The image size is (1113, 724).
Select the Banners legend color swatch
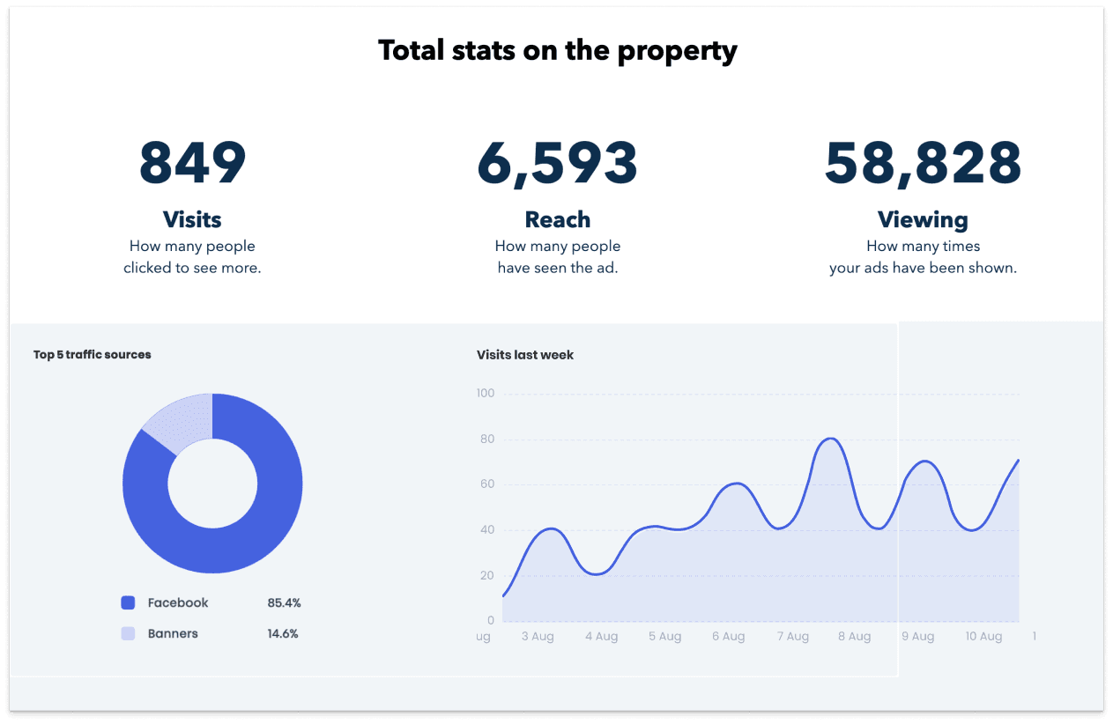coord(129,633)
